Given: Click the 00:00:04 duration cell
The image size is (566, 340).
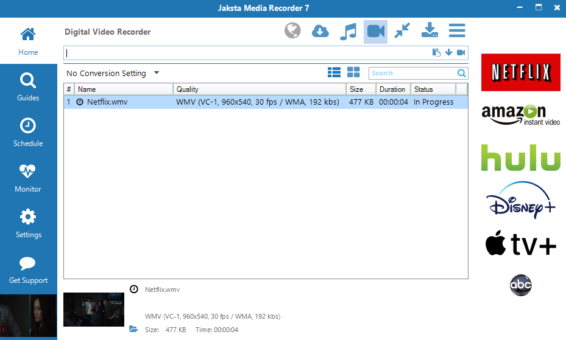Looking at the screenshot, I should pyautogui.click(x=393, y=102).
